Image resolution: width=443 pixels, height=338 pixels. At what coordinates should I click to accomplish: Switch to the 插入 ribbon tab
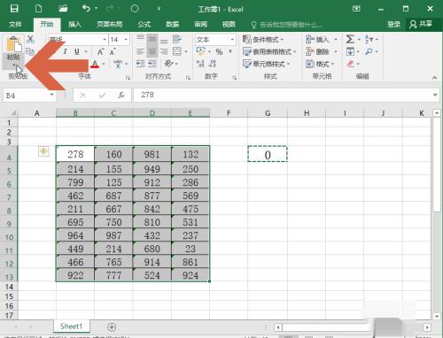74,24
